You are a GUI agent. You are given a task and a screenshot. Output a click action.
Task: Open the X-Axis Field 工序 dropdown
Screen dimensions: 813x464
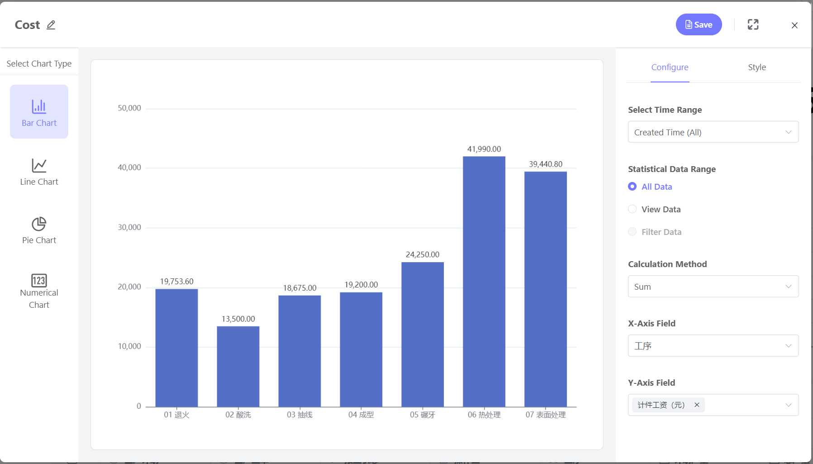713,346
